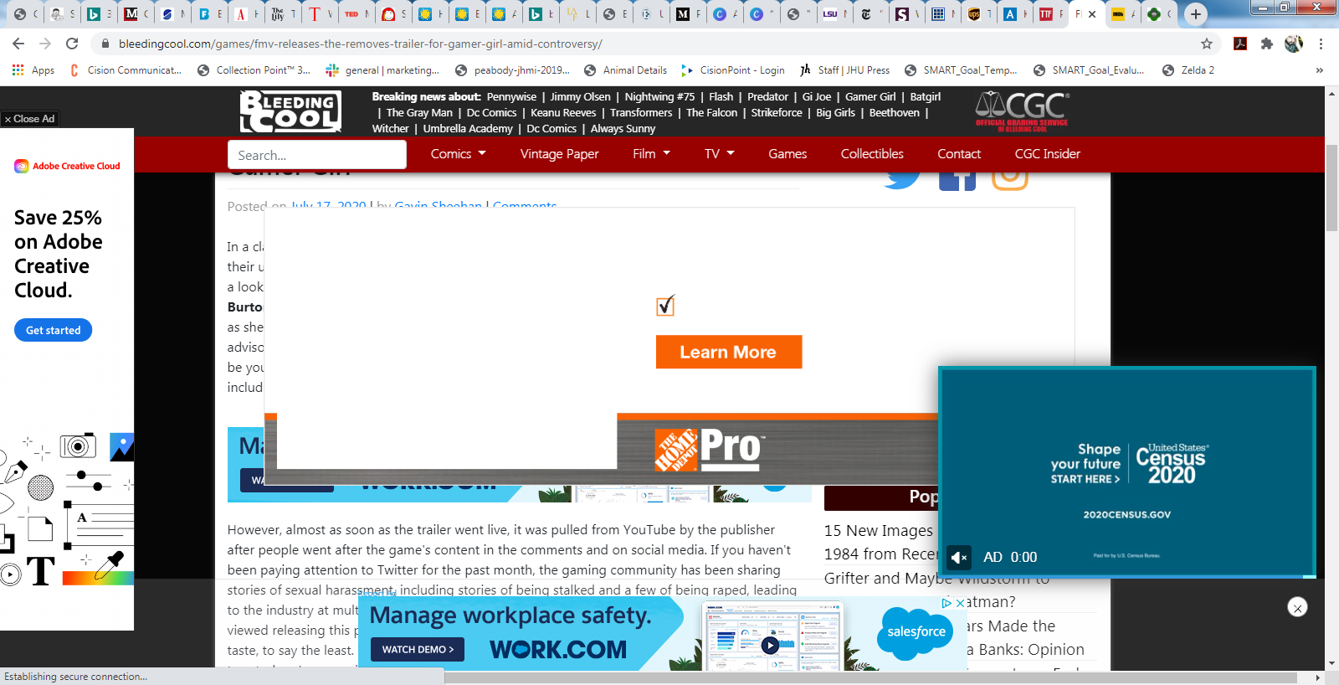
Task: Play the Work.com demo video button
Action: tap(770, 645)
